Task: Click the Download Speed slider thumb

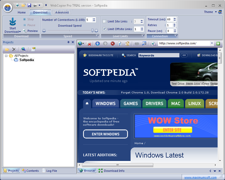Action: tap(92, 30)
